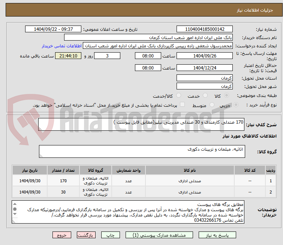Click date 1404/09/30 in row 1
This screenshot has width=283, height=245.
pyautogui.click(x=30, y=181)
